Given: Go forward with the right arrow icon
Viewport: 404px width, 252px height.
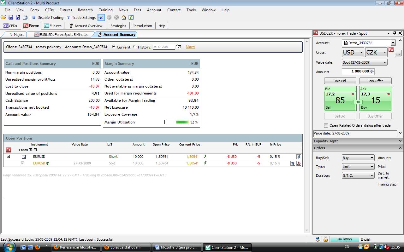Looking at the screenshot, I should coord(116,17).
